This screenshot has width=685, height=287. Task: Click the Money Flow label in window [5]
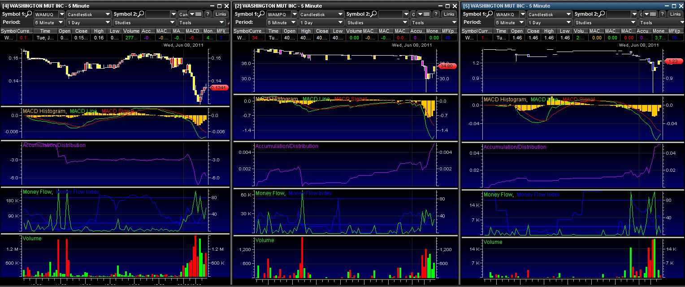(498, 194)
